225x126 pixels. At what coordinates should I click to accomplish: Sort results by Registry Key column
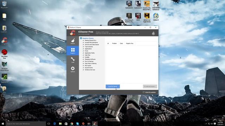[130, 43]
